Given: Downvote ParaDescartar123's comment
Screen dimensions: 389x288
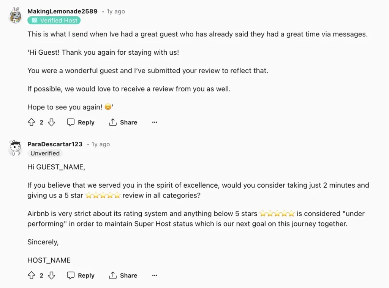Looking at the screenshot, I should coord(52,275).
